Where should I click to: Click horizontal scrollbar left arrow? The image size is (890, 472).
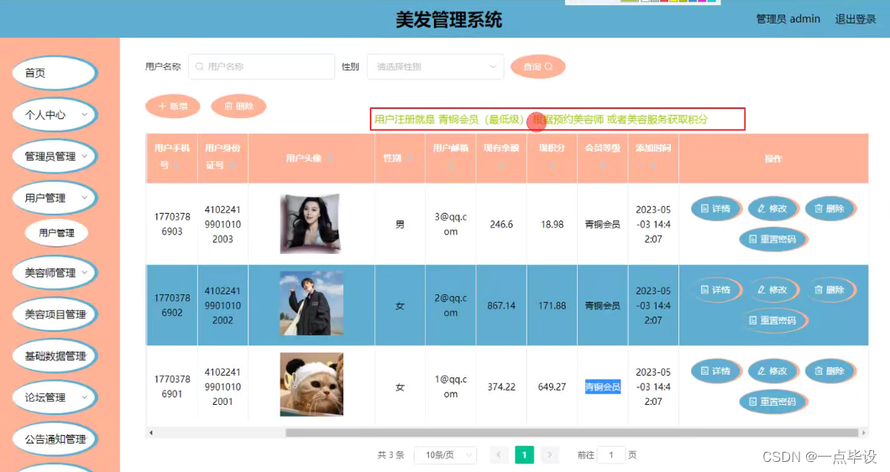pos(151,433)
